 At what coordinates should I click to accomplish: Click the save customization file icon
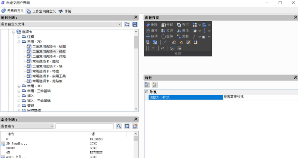coord(135,24)
